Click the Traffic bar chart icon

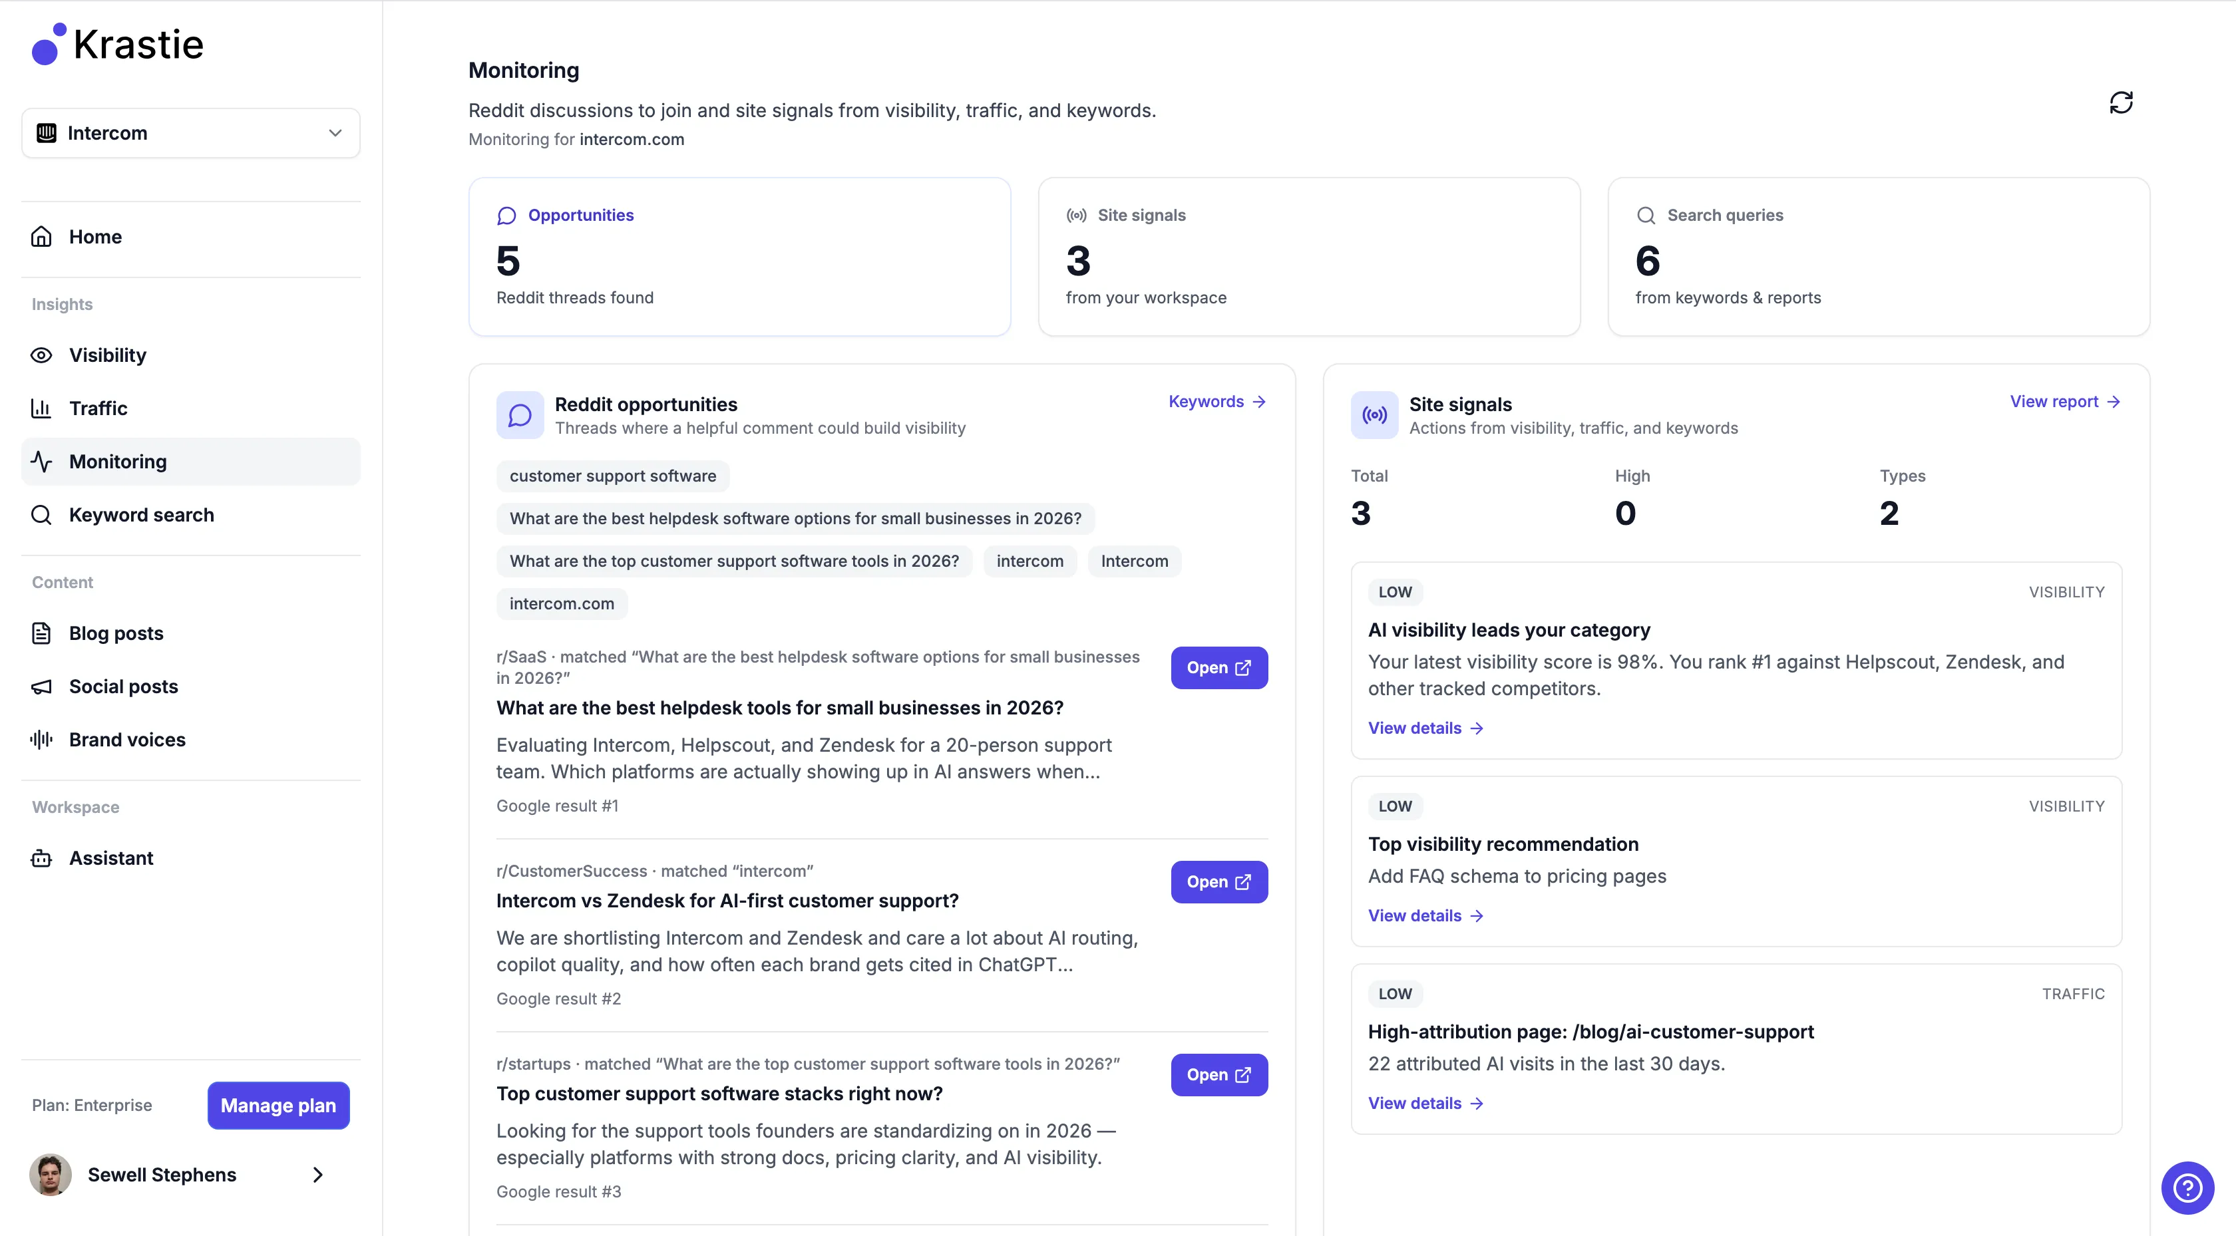pyautogui.click(x=42, y=408)
